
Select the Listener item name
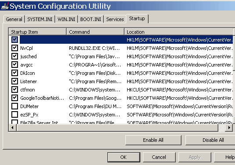point(28,81)
